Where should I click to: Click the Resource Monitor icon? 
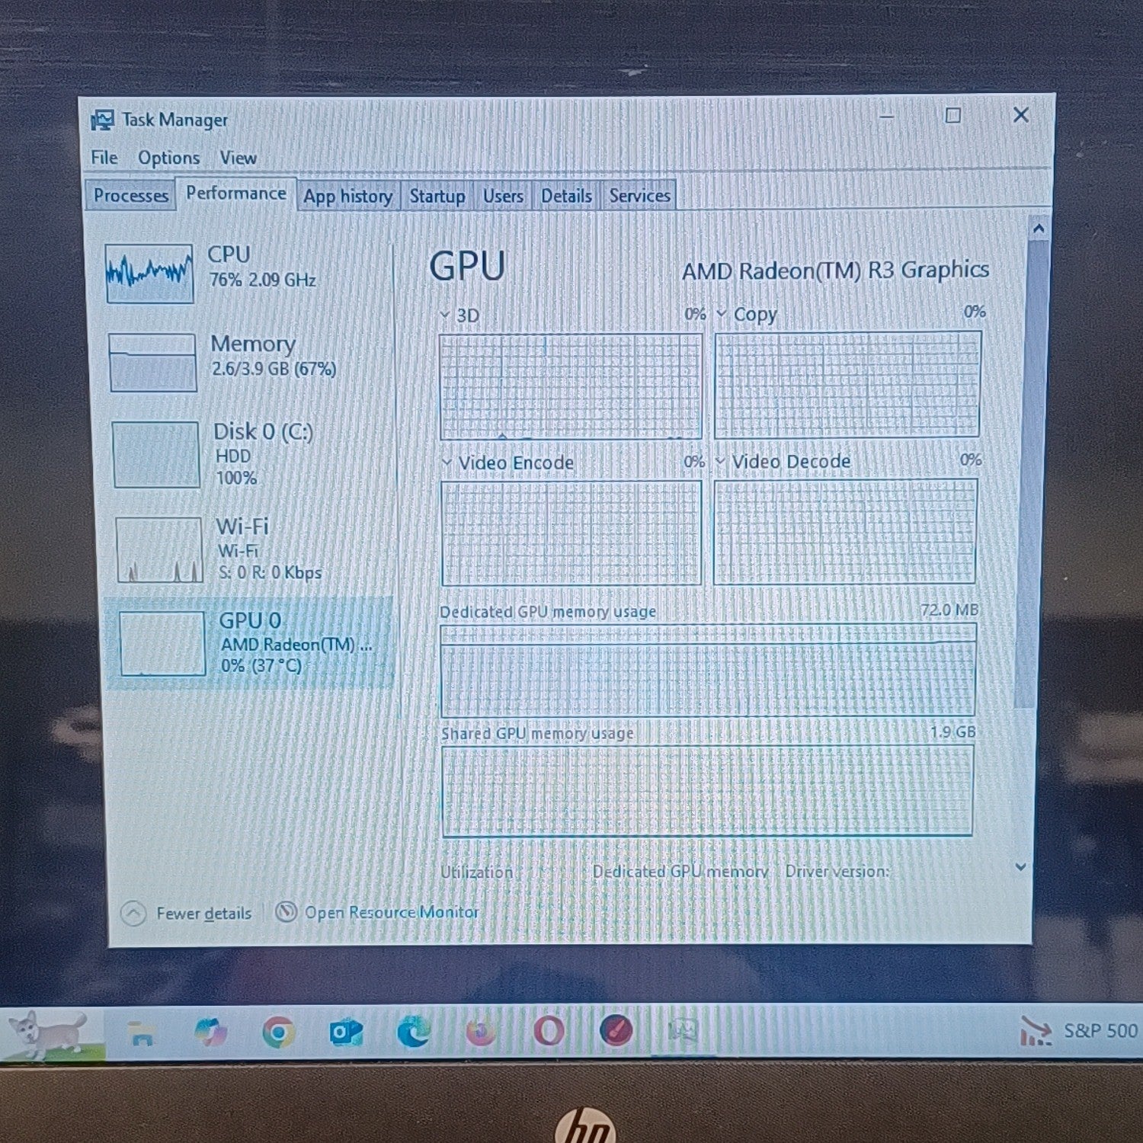pos(286,911)
